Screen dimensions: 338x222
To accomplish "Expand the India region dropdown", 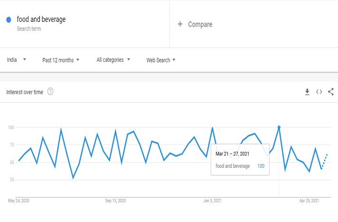I will click(x=17, y=60).
